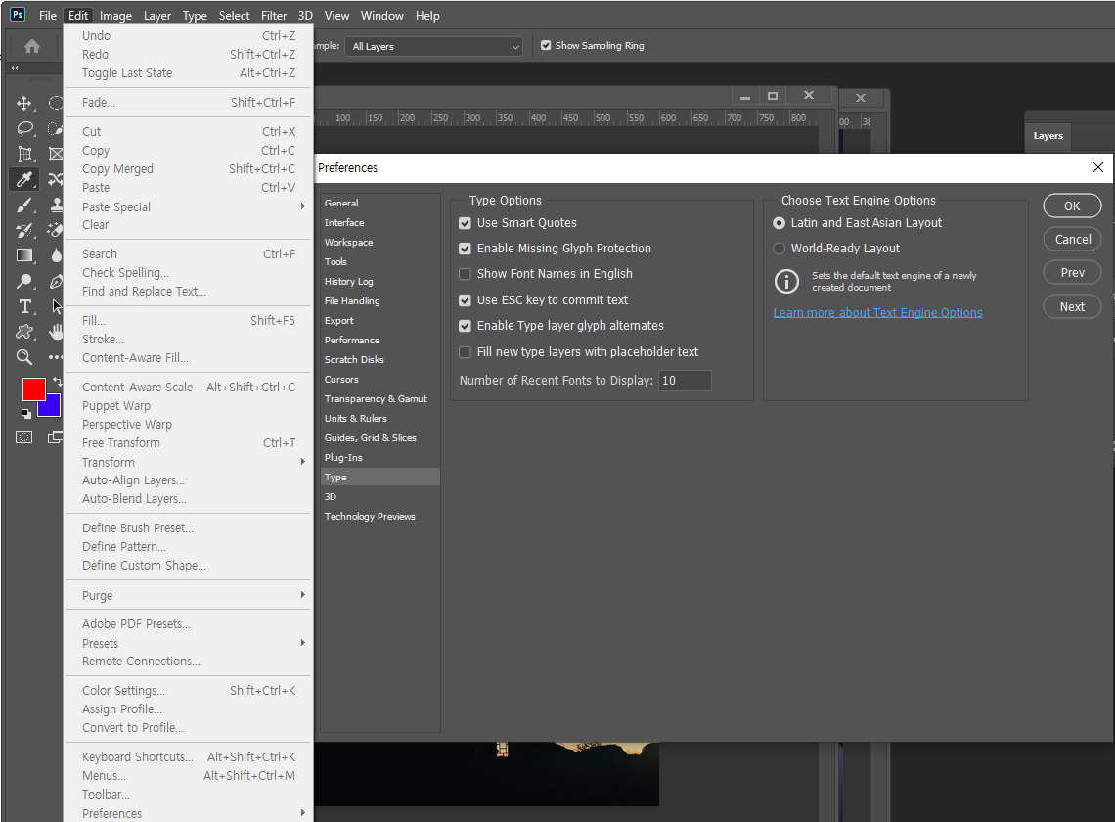Screen dimensions: 1115x822
Task: Uncheck the Show Sampling Ring checkbox
Action: [x=546, y=46]
